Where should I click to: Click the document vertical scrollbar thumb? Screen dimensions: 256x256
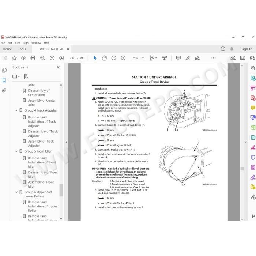[242, 169]
